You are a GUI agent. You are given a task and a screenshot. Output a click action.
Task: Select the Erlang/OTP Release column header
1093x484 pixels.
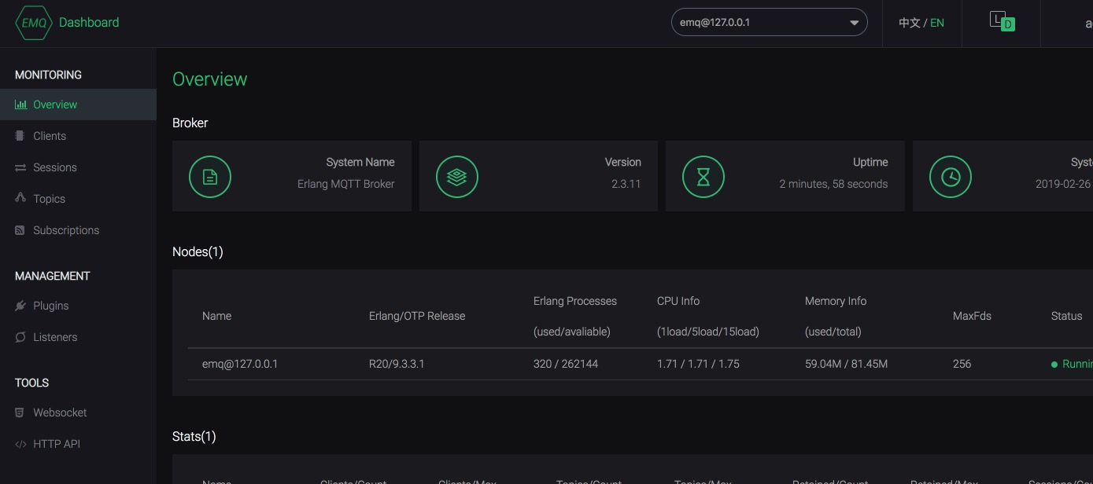coord(417,316)
